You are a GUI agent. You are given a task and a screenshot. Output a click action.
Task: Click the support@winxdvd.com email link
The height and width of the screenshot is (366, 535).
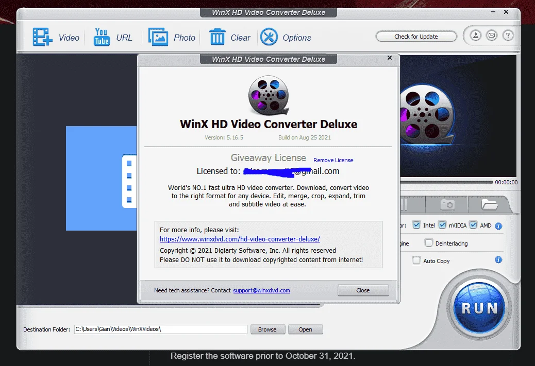coord(262,290)
